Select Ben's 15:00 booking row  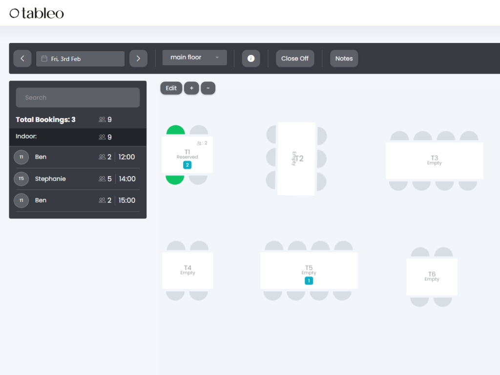pyautogui.click(x=78, y=200)
